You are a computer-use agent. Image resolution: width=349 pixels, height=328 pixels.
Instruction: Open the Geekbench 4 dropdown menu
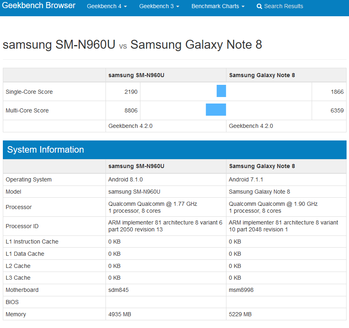click(x=107, y=6)
